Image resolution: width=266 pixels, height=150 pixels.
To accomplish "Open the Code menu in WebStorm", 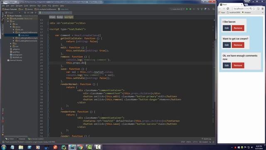I will click(26, 6).
